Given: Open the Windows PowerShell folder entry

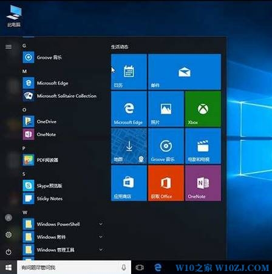Looking at the screenshot, I should pyautogui.click(x=63, y=224).
